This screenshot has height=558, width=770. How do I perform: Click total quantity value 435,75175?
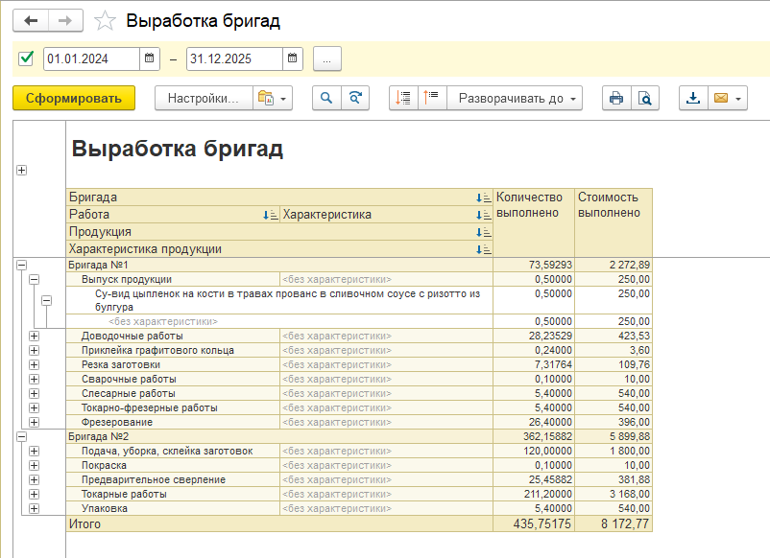click(x=534, y=523)
